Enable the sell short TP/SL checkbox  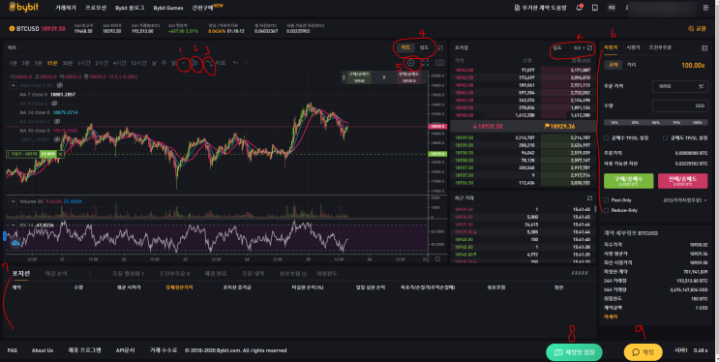(x=665, y=138)
